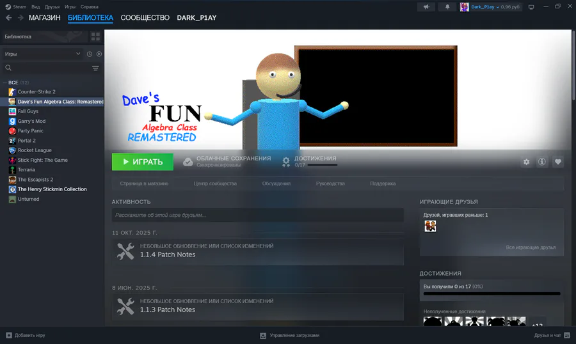
Task: Toggle library grid view icon
Action: pyautogui.click(x=95, y=36)
